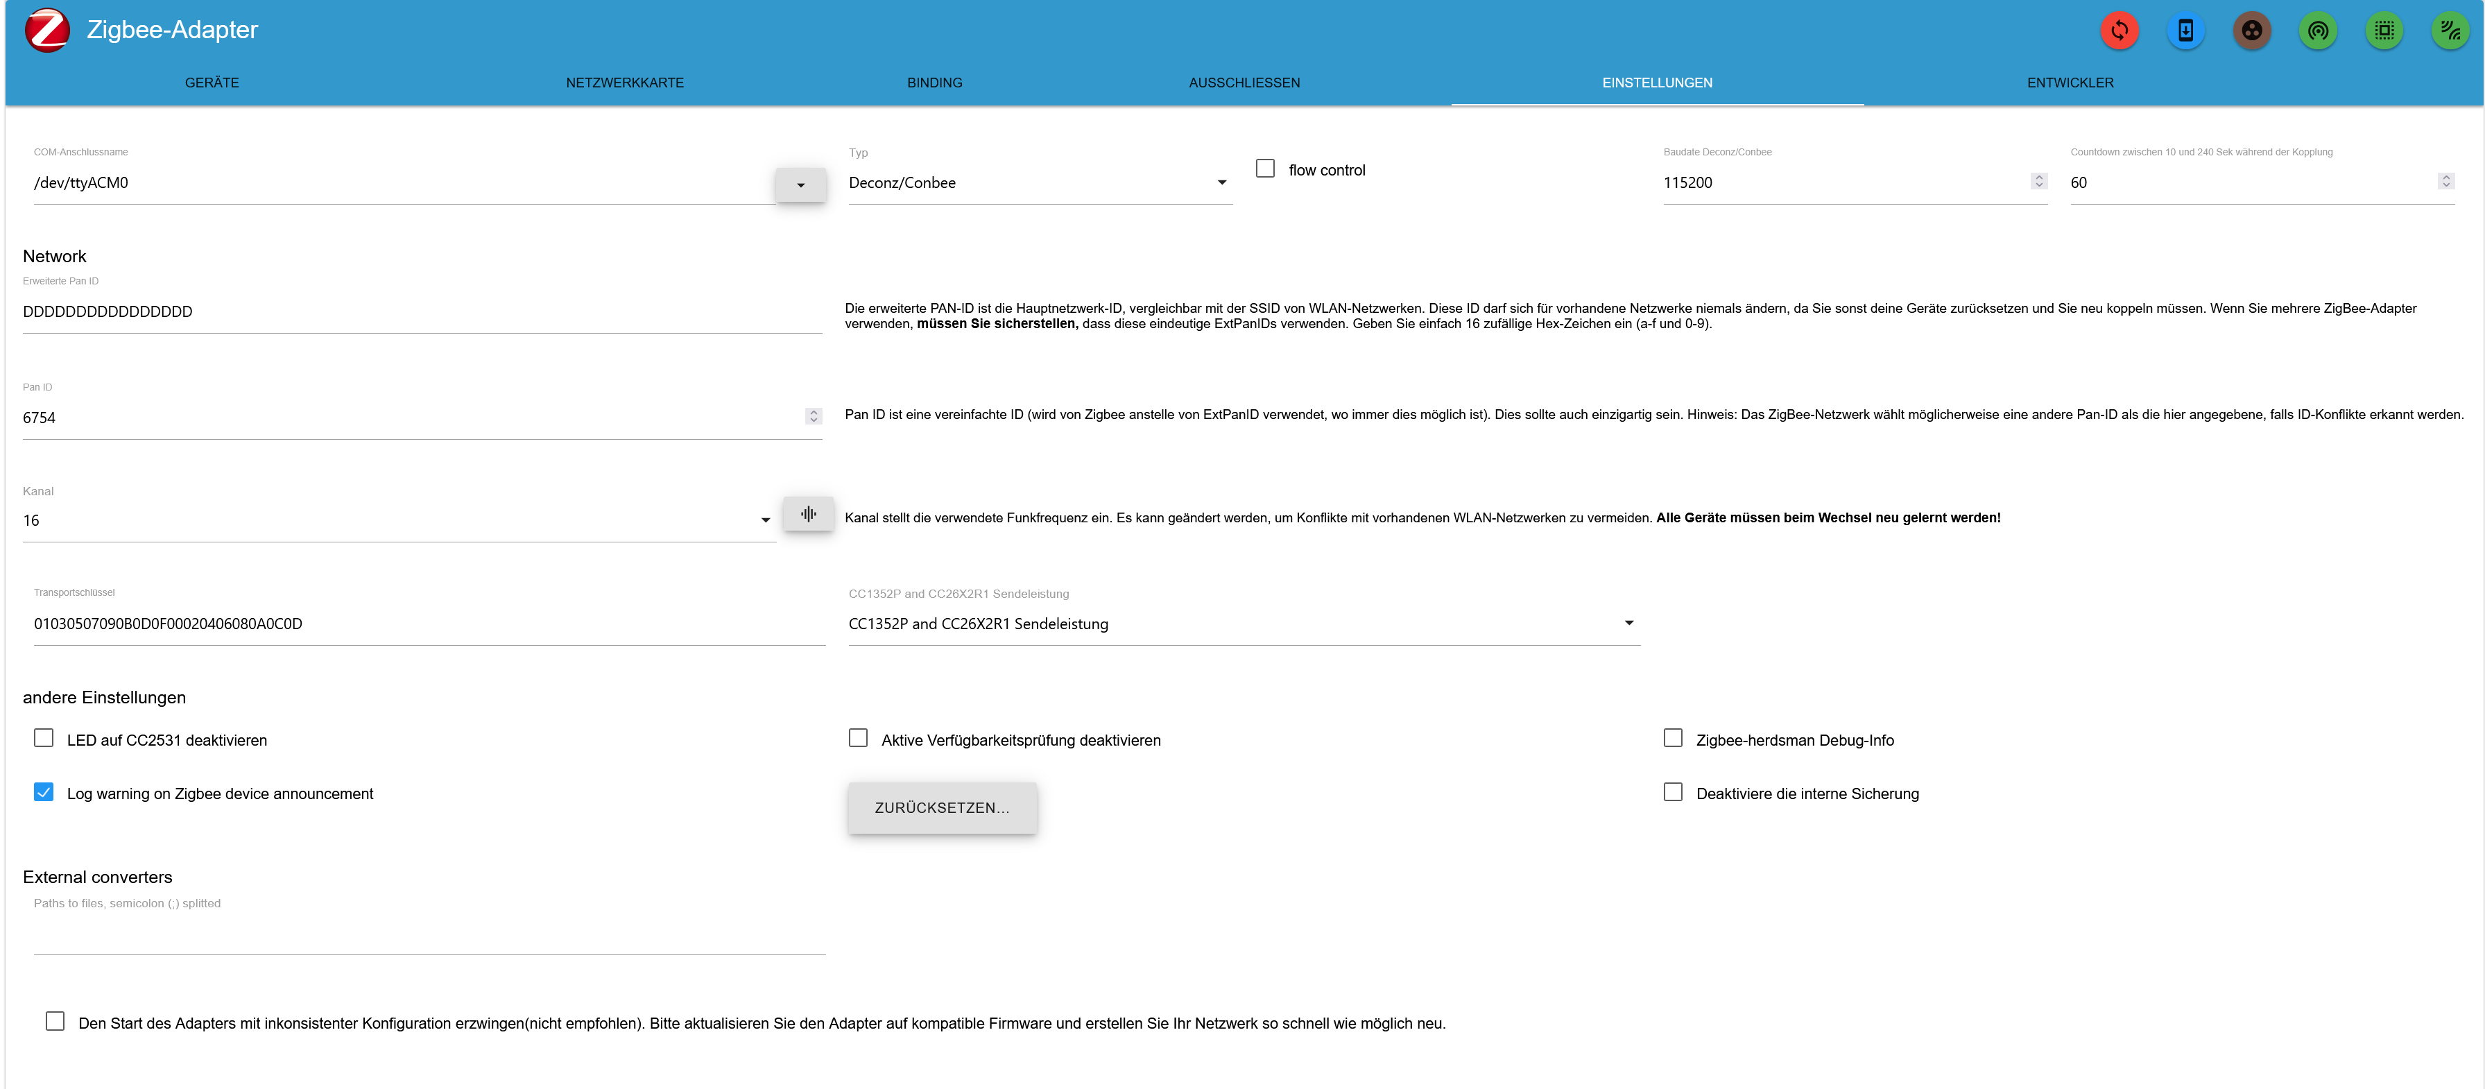Check LED auf CC2531 deaktivieren
2485x1089 pixels.
click(x=44, y=738)
